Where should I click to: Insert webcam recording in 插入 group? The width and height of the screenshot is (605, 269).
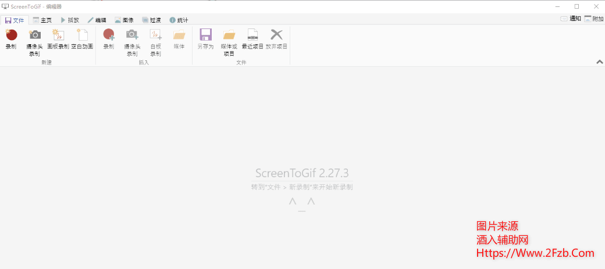tap(133, 42)
